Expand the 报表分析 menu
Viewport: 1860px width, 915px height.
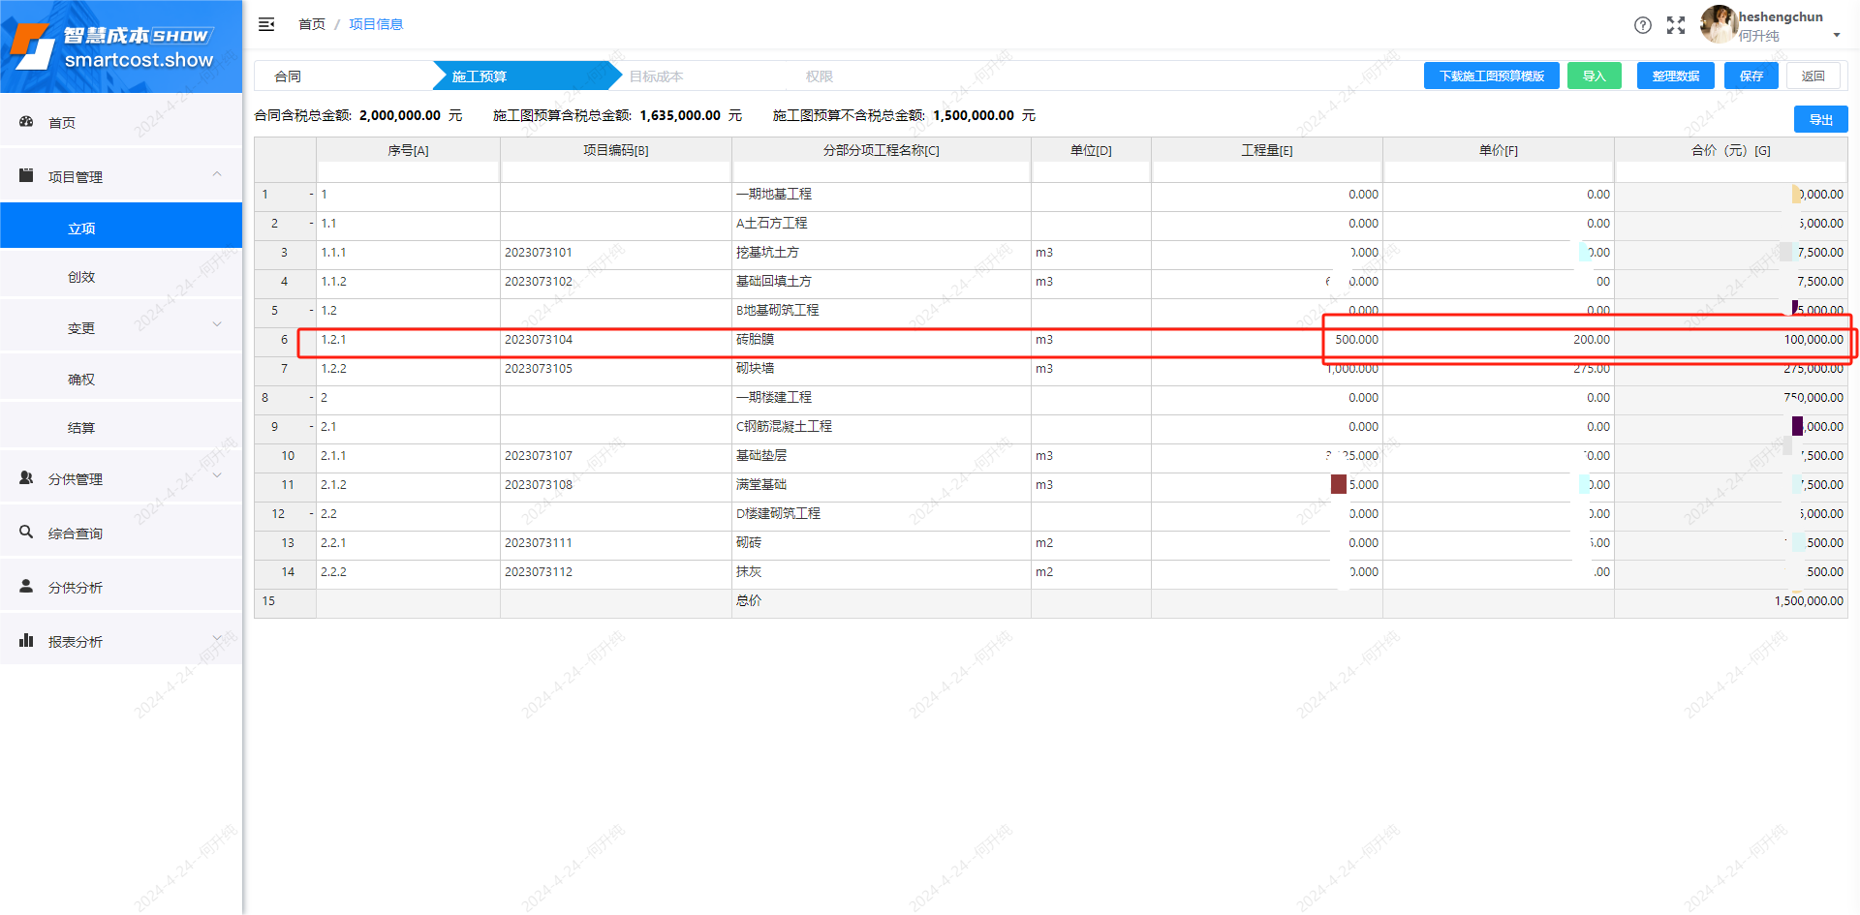pos(217,638)
